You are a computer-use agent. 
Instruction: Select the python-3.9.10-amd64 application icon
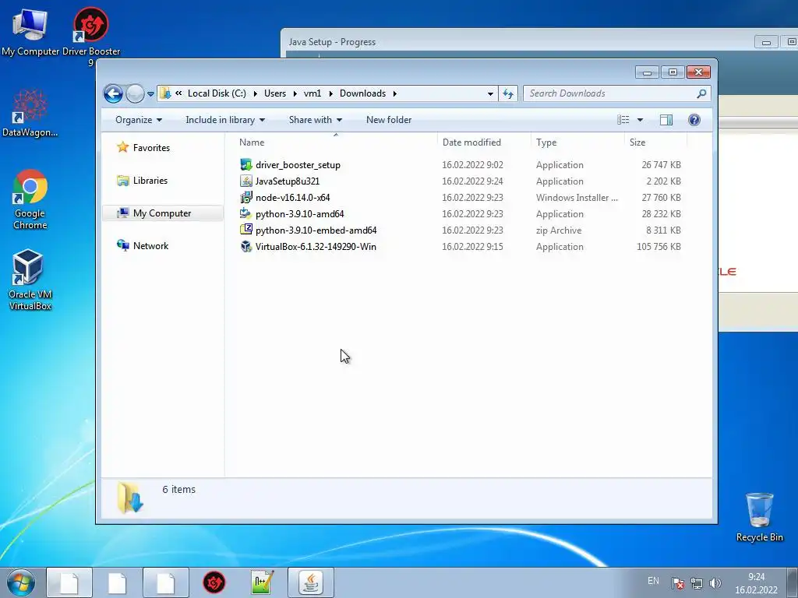click(246, 213)
